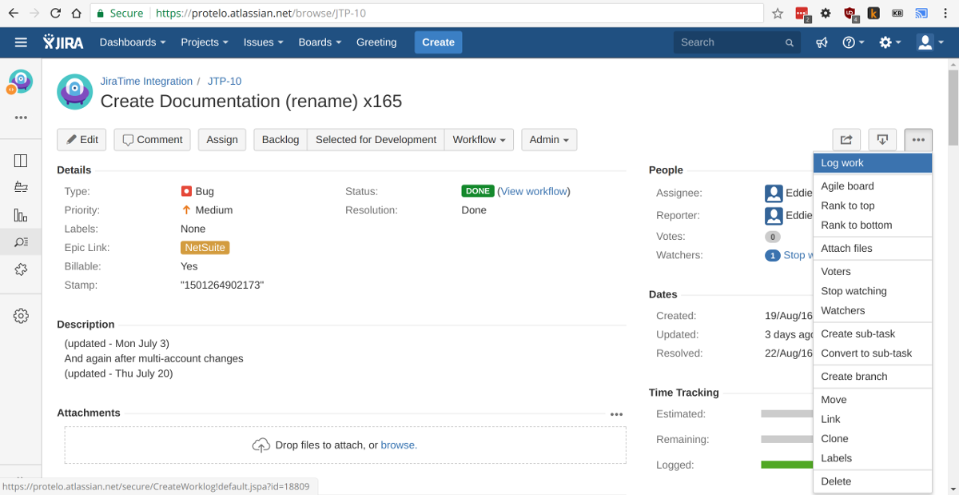Open the View workflow link
The width and height of the screenshot is (959, 495).
pos(535,191)
